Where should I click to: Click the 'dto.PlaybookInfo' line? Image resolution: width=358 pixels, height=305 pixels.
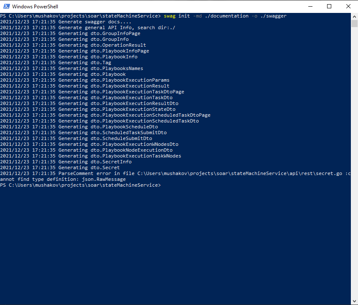pos(69,57)
